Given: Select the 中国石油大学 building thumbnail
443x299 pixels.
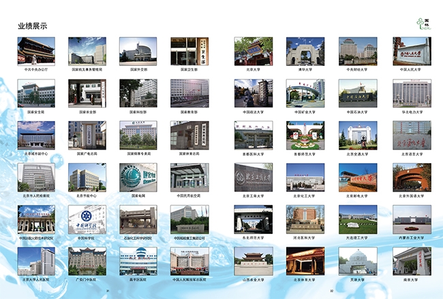Looking at the screenshot, I should pos(356,92).
